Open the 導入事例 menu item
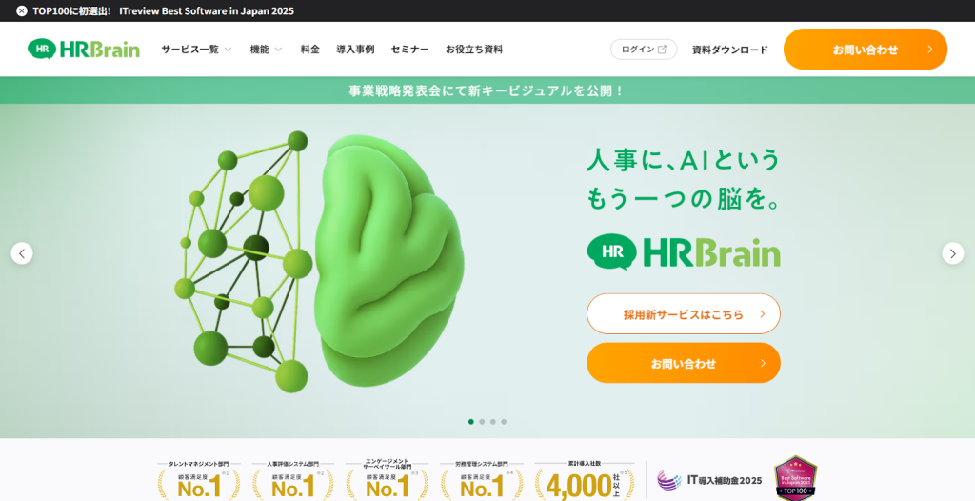975x501 pixels. click(x=355, y=50)
